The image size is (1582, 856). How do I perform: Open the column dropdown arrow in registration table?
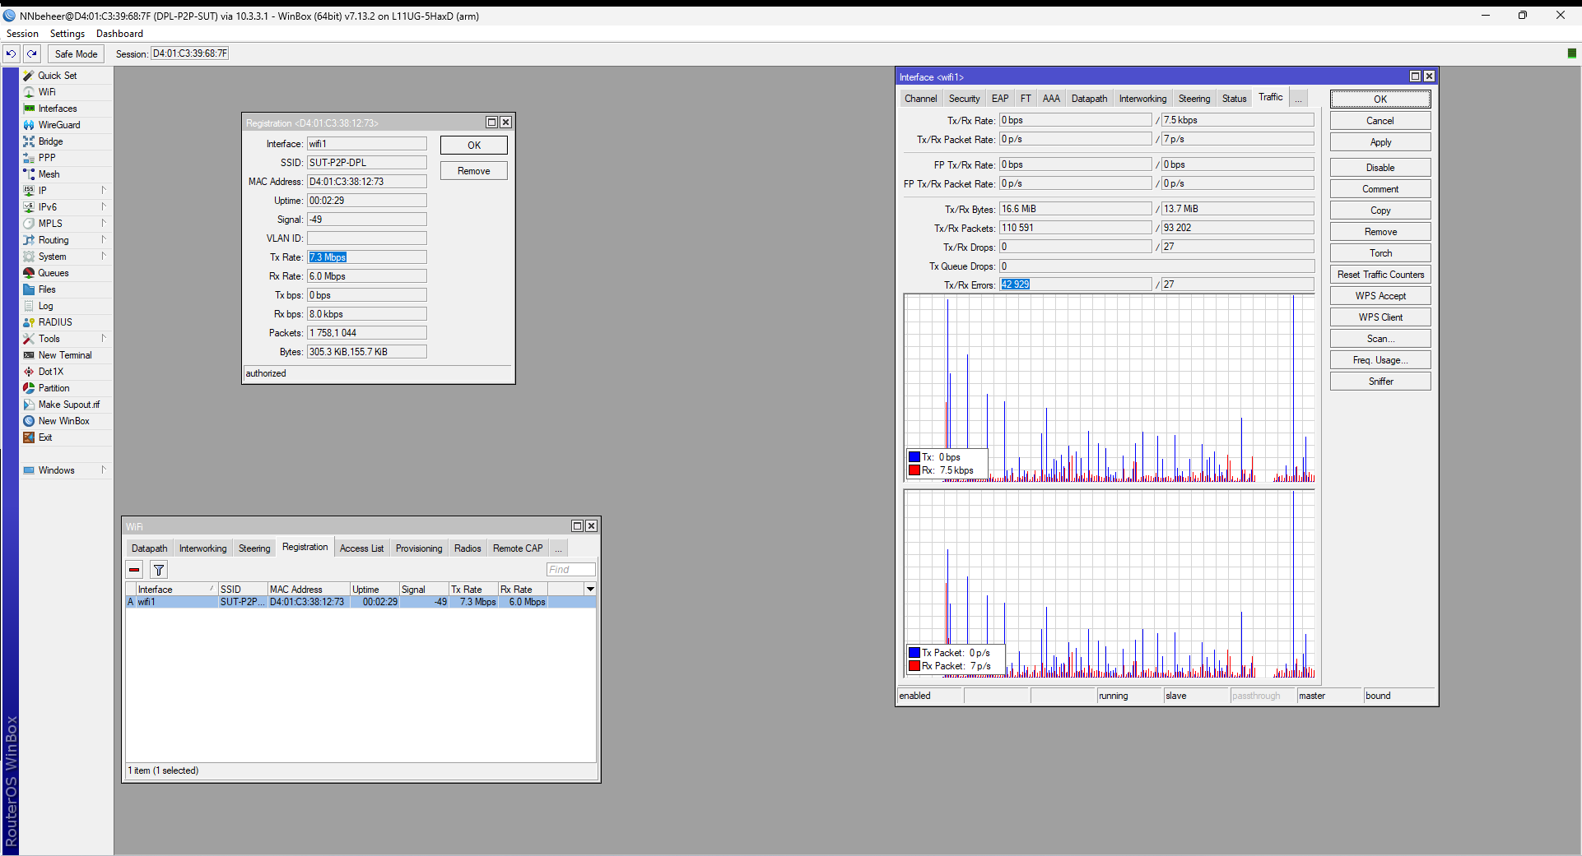tap(590, 590)
